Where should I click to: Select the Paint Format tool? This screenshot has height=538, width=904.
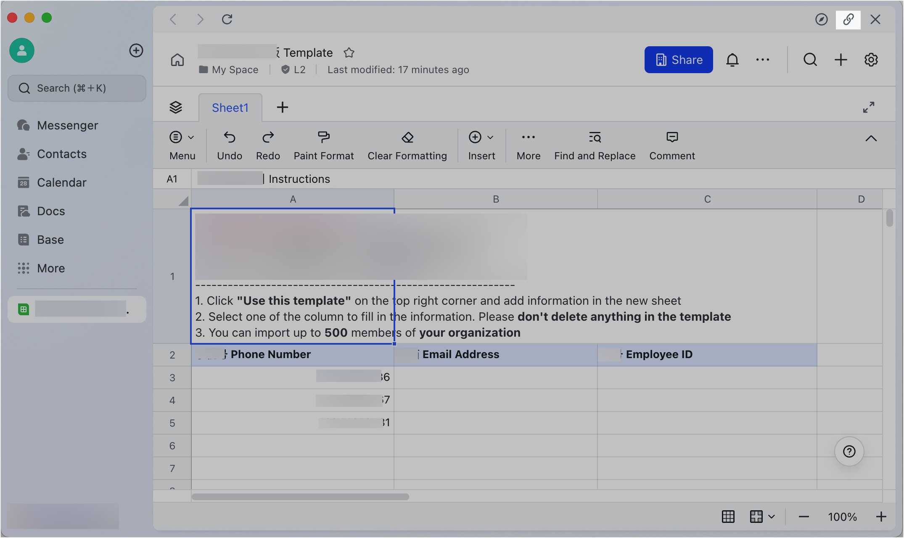coord(323,137)
